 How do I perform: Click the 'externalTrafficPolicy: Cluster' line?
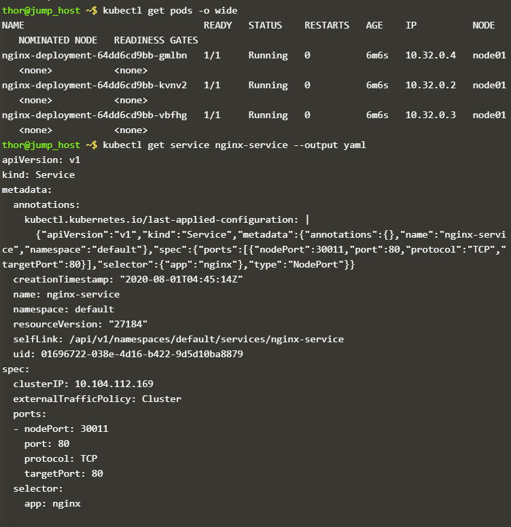97,399
